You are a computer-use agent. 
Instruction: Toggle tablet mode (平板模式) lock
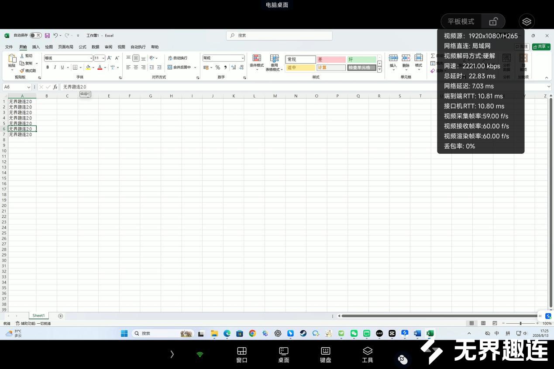[x=493, y=21]
